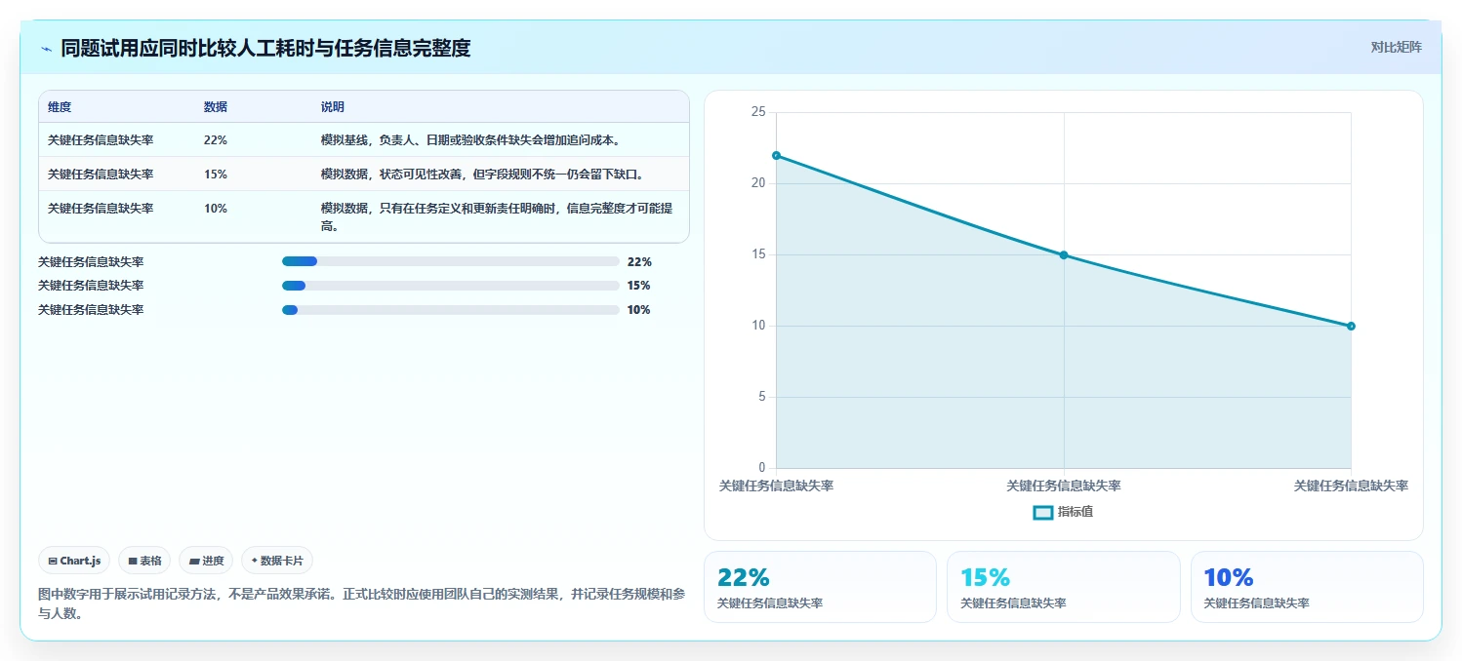Click the card title 同题试用应同时比较人工耗时

pos(265,48)
